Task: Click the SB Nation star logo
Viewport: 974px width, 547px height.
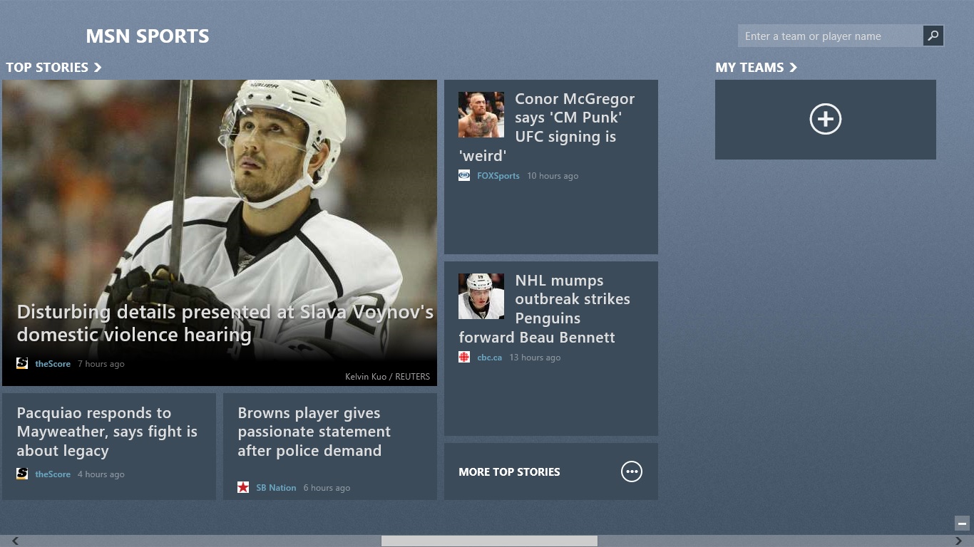Action: pyautogui.click(x=243, y=487)
